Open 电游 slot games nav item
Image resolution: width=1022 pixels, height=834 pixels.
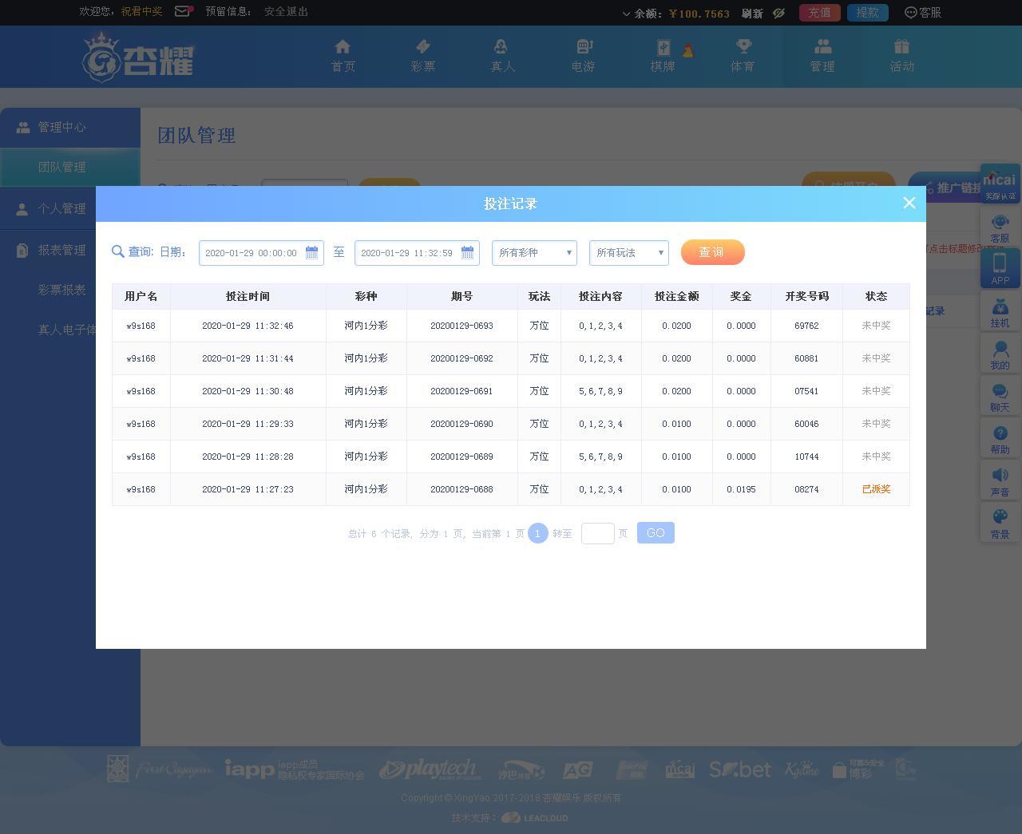coord(583,57)
